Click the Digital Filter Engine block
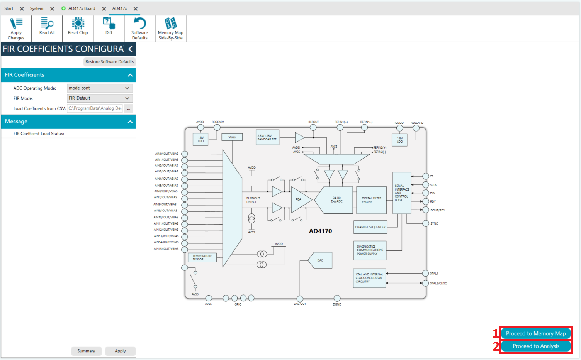581x360 pixels. click(x=371, y=200)
